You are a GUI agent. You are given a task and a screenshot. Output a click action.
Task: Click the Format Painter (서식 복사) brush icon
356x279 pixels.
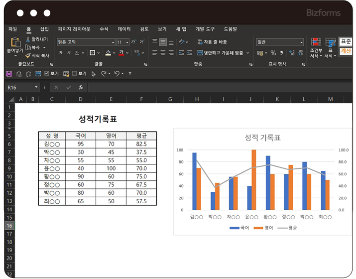click(x=28, y=56)
